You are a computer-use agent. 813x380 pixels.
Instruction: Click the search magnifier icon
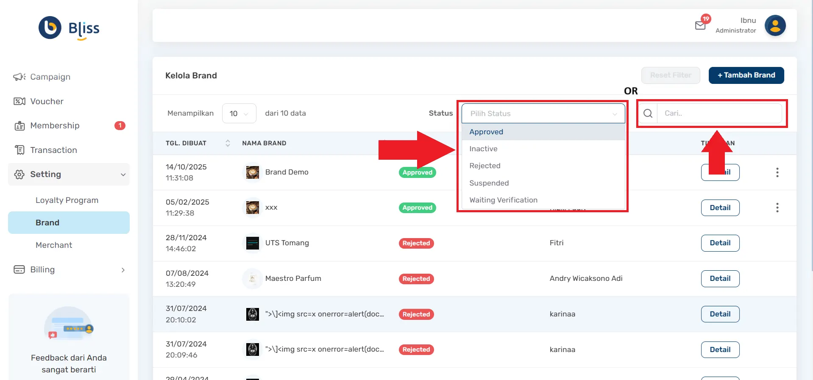[648, 114]
